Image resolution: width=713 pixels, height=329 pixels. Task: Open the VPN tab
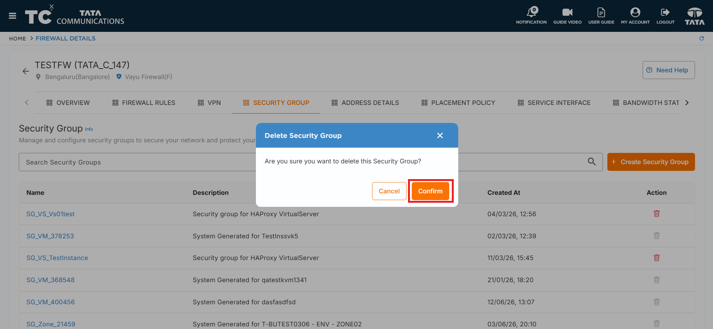tap(209, 103)
